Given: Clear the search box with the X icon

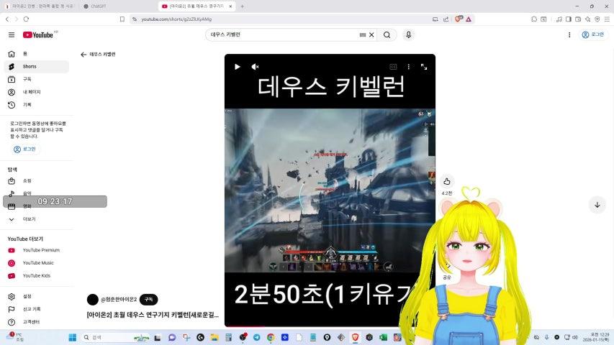Looking at the screenshot, I should [x=371, y=34].
